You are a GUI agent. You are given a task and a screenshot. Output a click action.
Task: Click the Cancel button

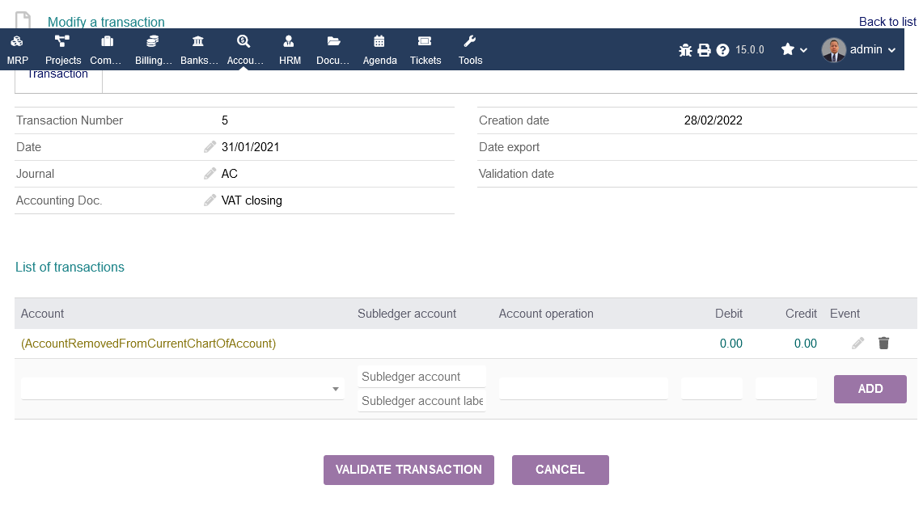pyautogui.click(x=560, y=470)
